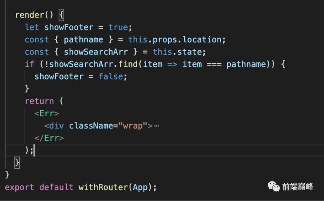Click the highlighted closing brace of render
The height and width of the screenshot is (201, 324).
[x=17, y=163]
